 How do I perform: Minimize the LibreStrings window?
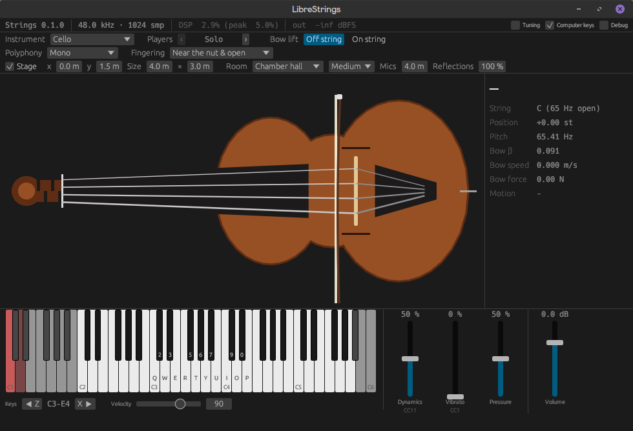(579, 9)
